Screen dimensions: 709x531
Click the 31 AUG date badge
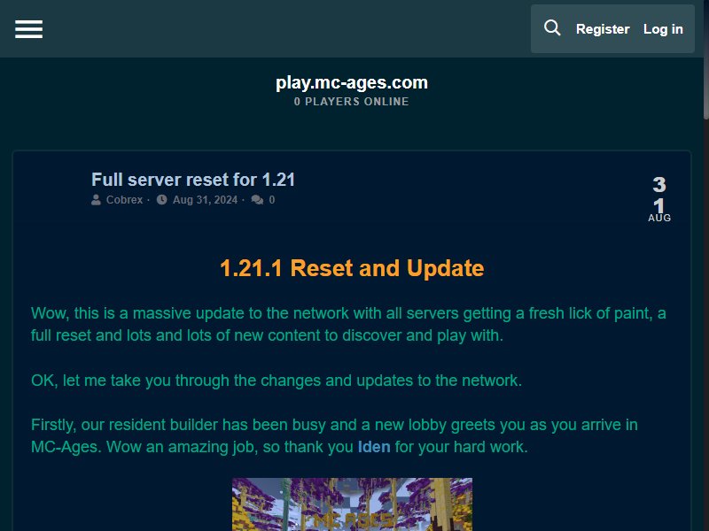(x=659, y=198)
